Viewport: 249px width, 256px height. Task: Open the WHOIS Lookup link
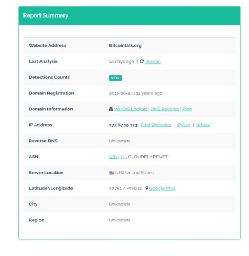tap(131, 109)
